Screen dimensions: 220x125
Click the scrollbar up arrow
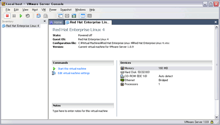point(217,27)
